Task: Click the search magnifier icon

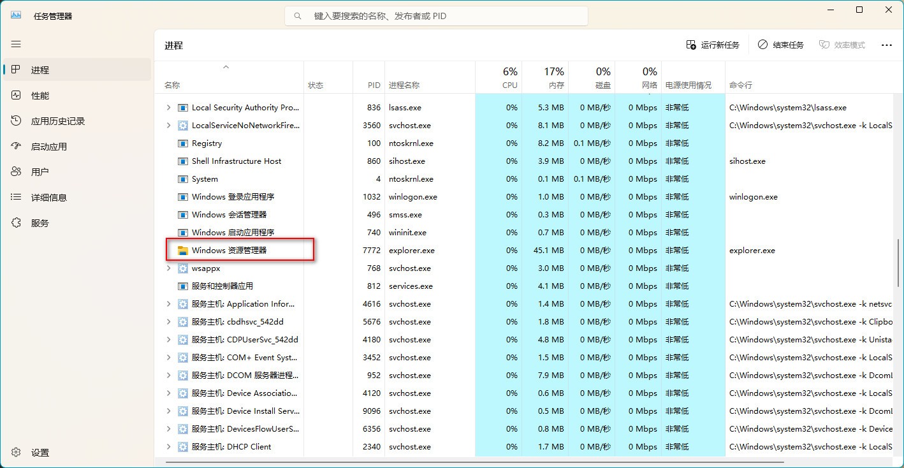Action: (298, 16)
